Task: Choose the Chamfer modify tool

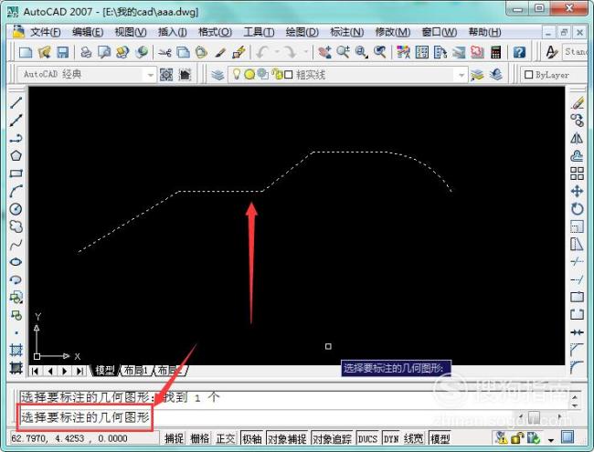Action: pos(577,350)
